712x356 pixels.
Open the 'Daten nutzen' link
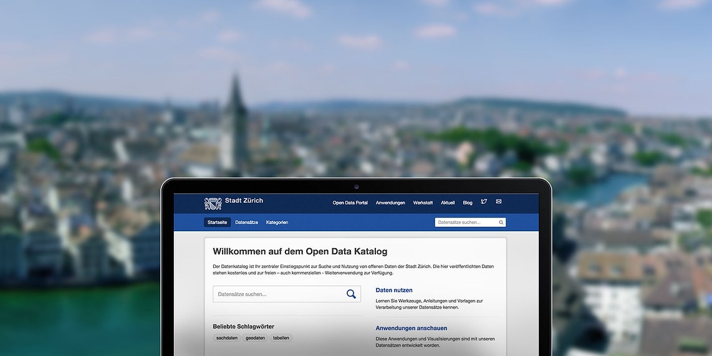pyautogui.click(x=394, y=290)
